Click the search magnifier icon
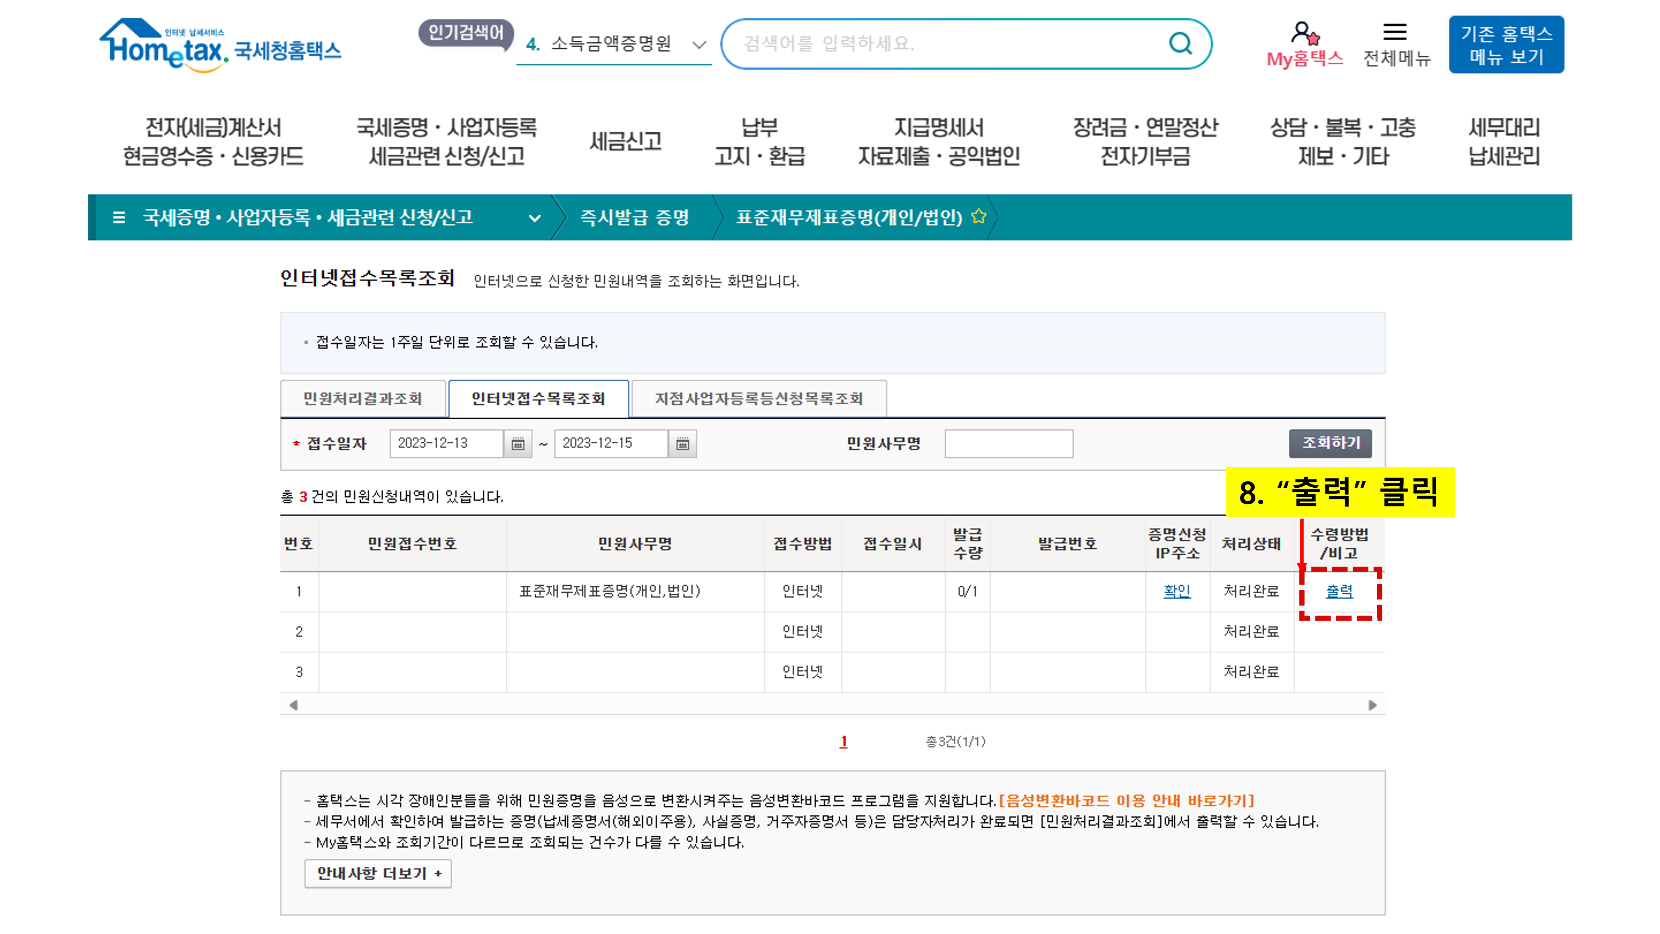This screenshot has height=934, width=1660. tap(1180, 44)
